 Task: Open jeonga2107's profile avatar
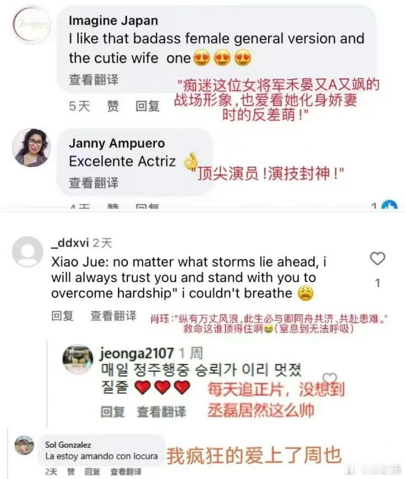[78, 359]
